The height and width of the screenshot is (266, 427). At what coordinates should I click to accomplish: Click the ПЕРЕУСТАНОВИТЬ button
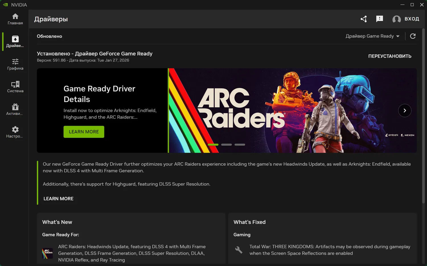[390, 56]
